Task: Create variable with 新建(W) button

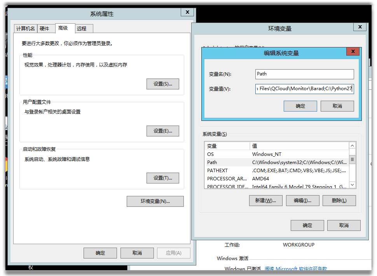Action: click(265, 200)
